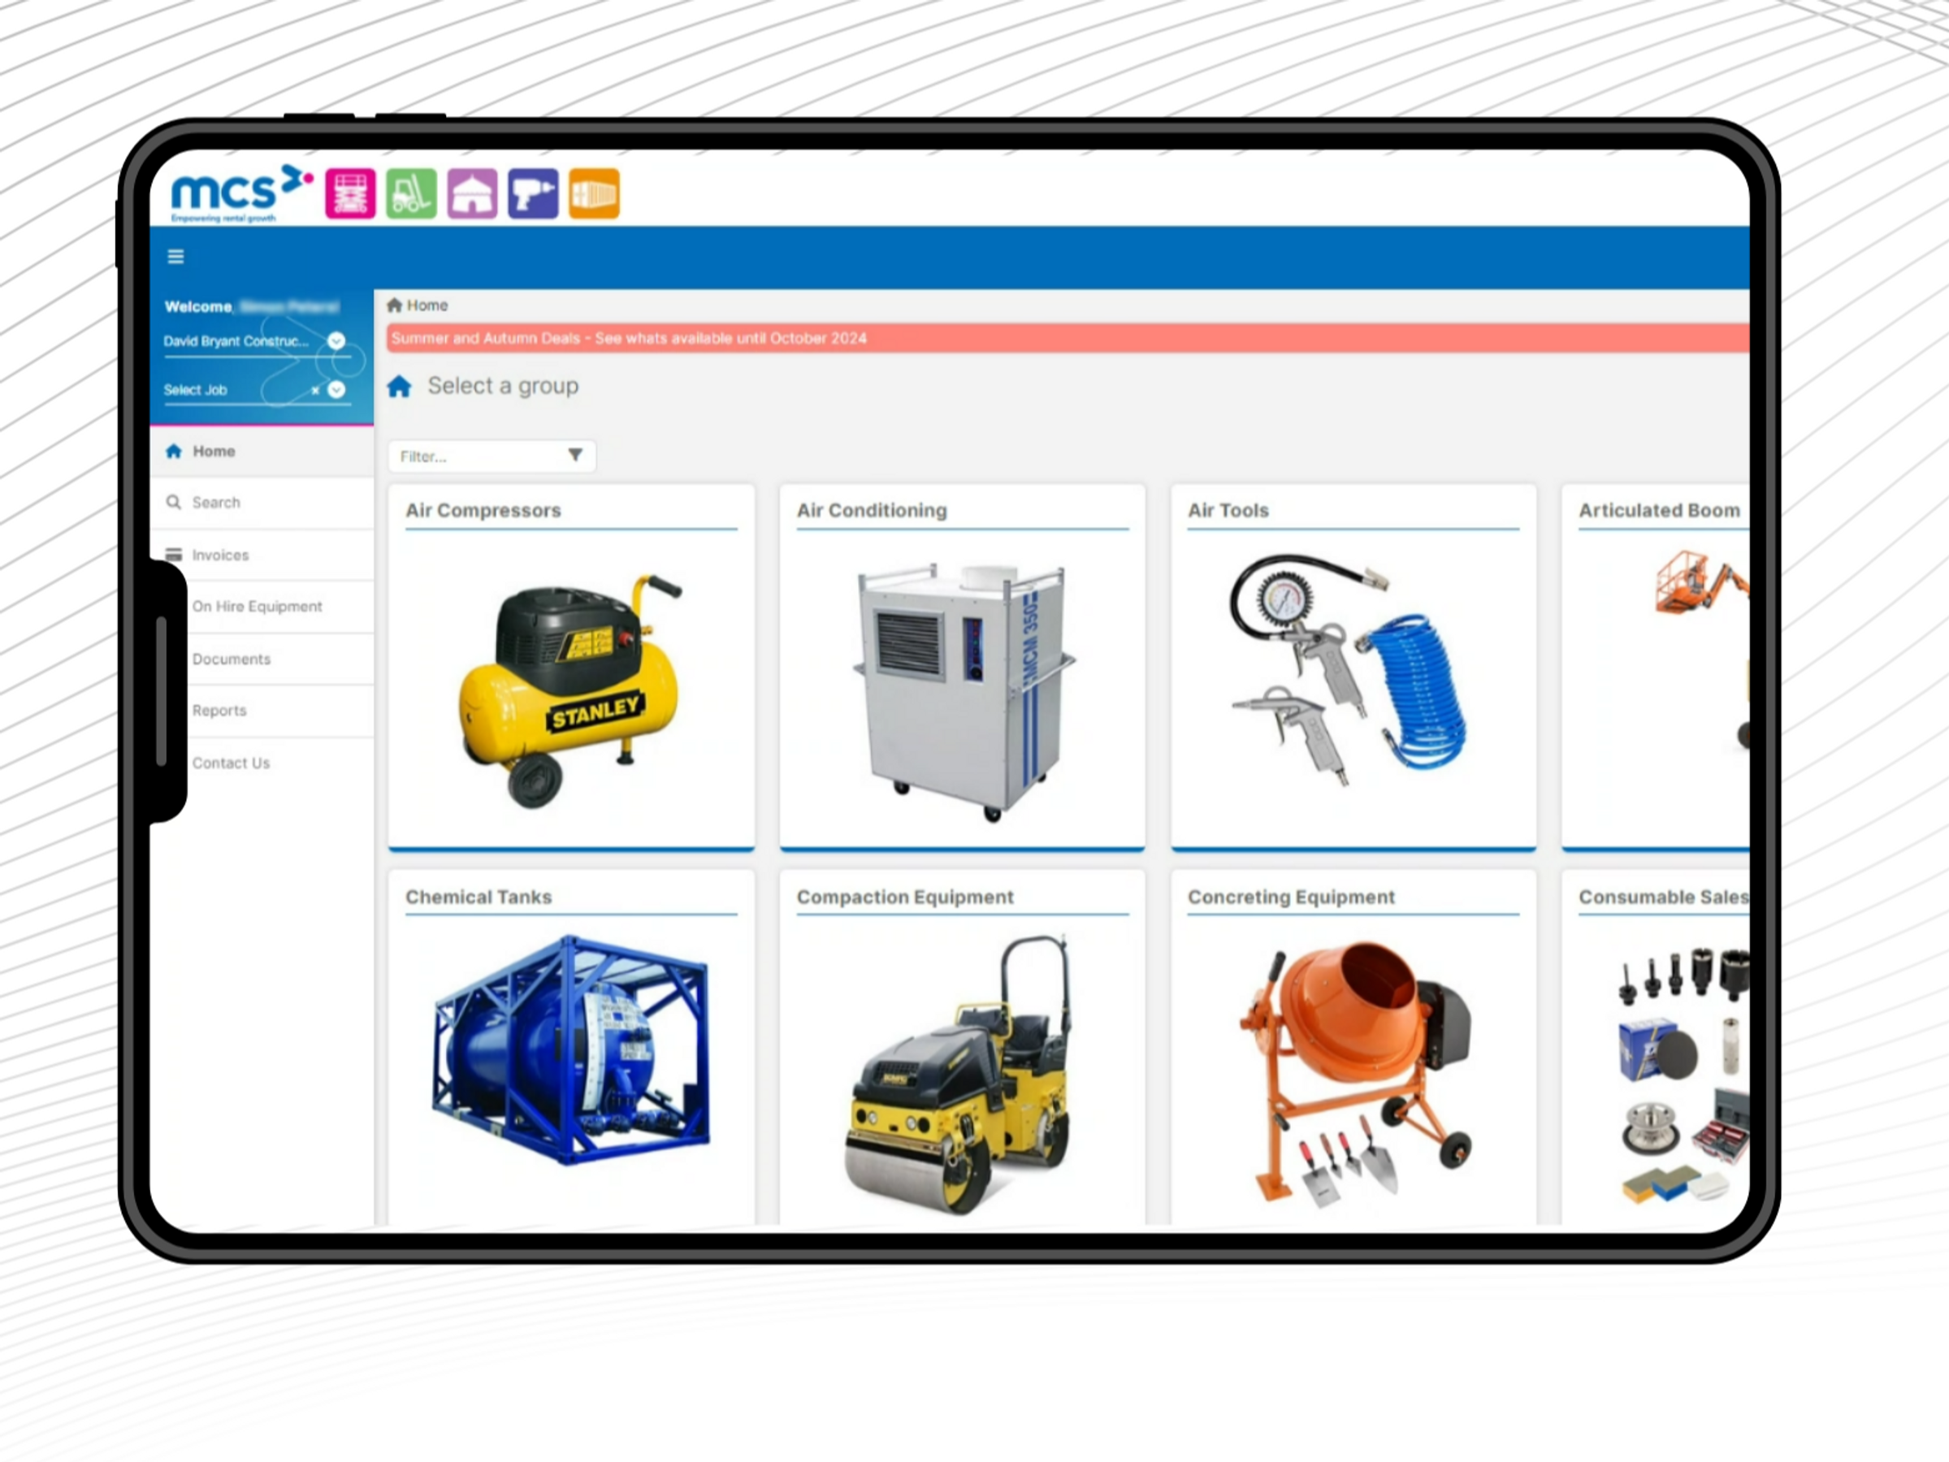Open the Air Conditioning group title
Viewport: 1949px width, 1462px height.
click(x=873, y=511)
